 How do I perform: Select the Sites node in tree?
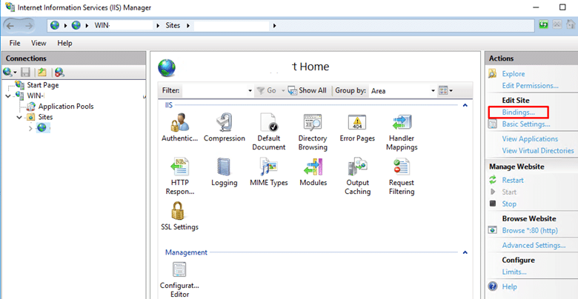click(x=45, y=117)
